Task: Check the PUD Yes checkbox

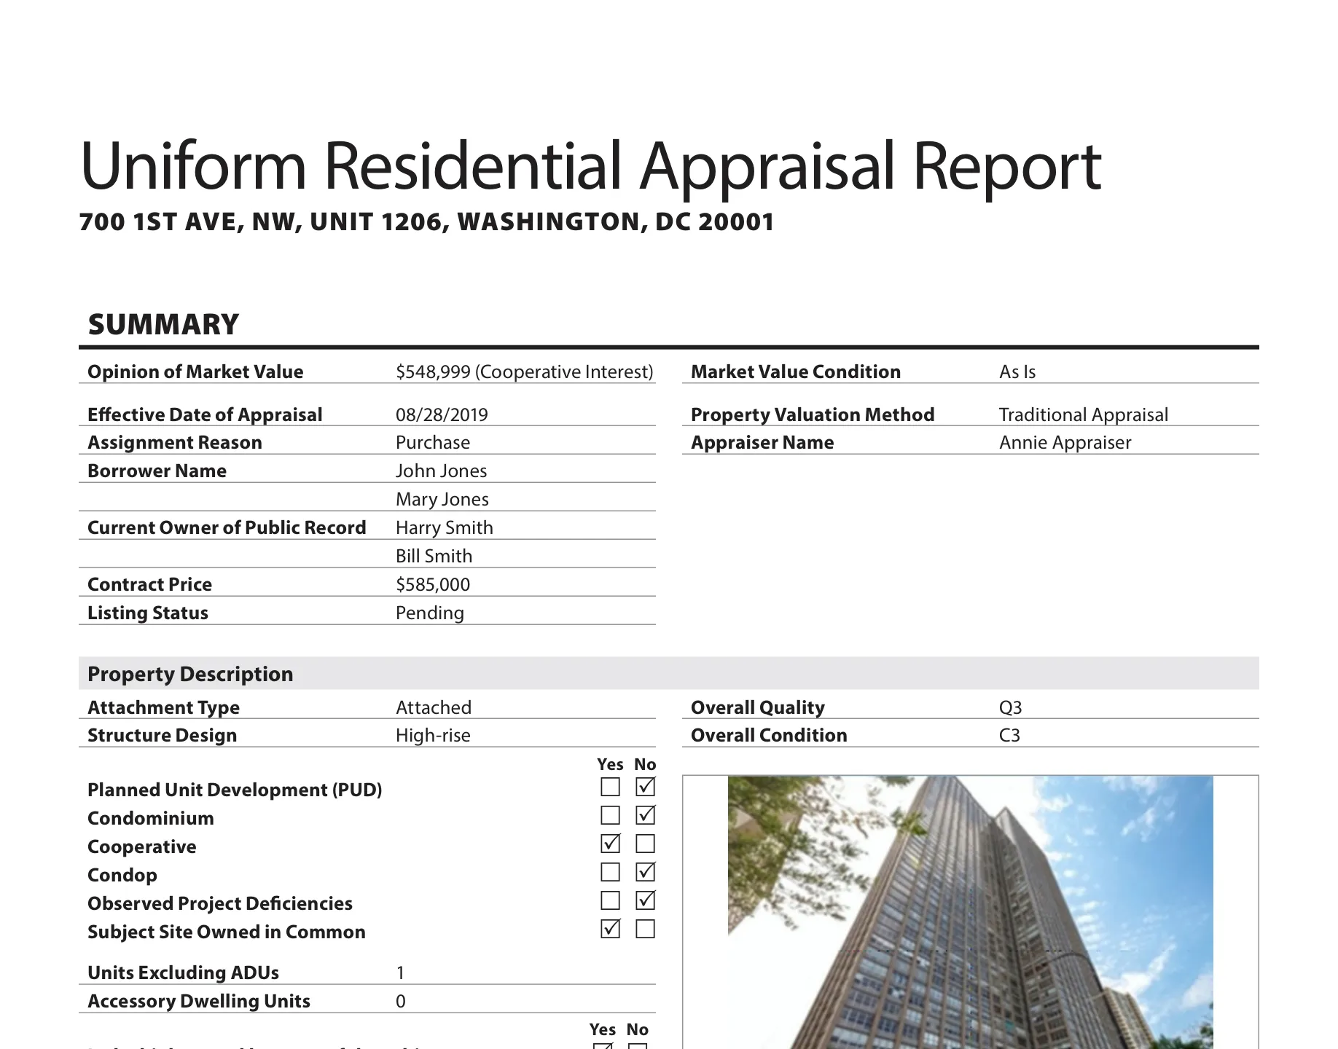Action: tap(610, 787)
